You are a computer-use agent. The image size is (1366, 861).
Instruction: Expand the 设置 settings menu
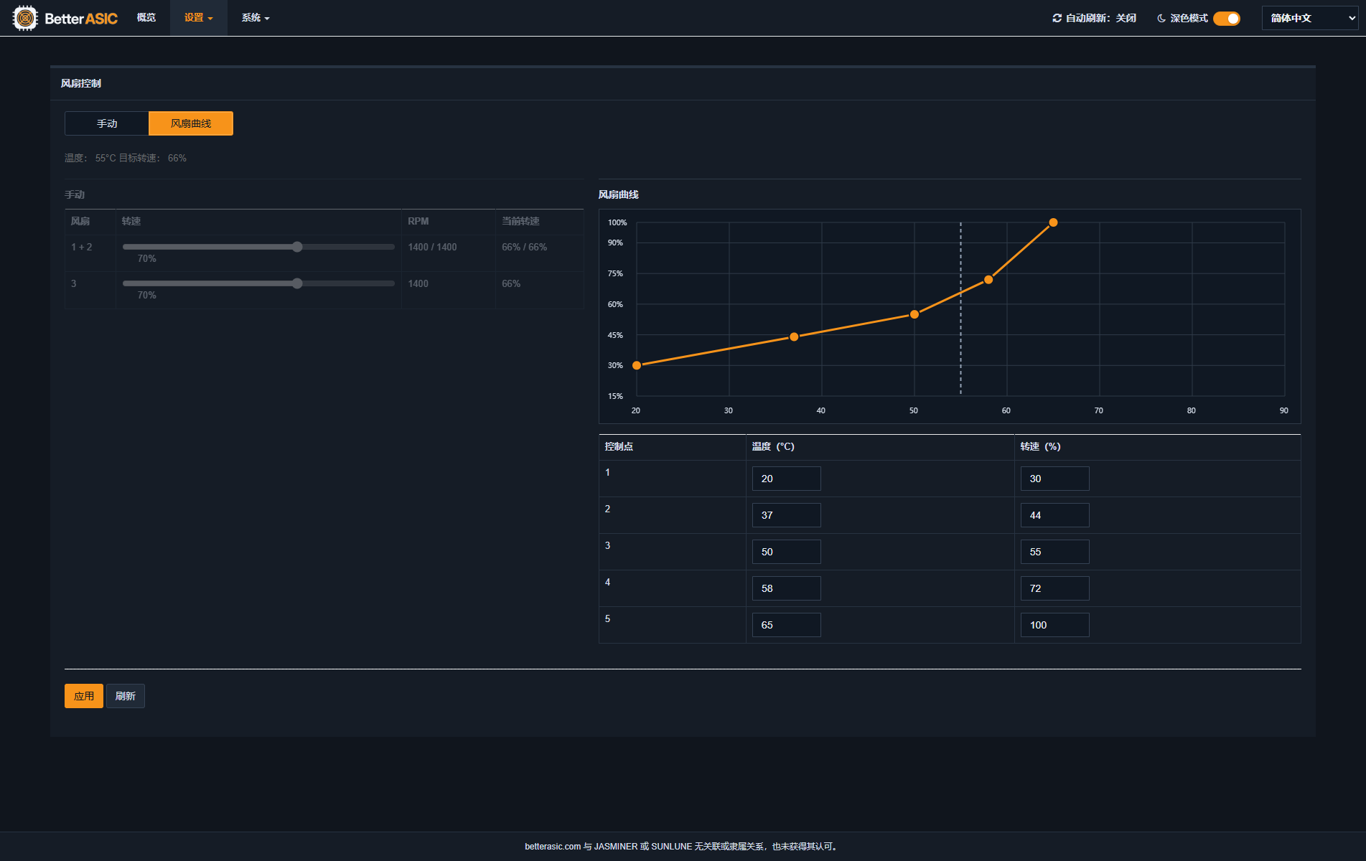[199, 18]
